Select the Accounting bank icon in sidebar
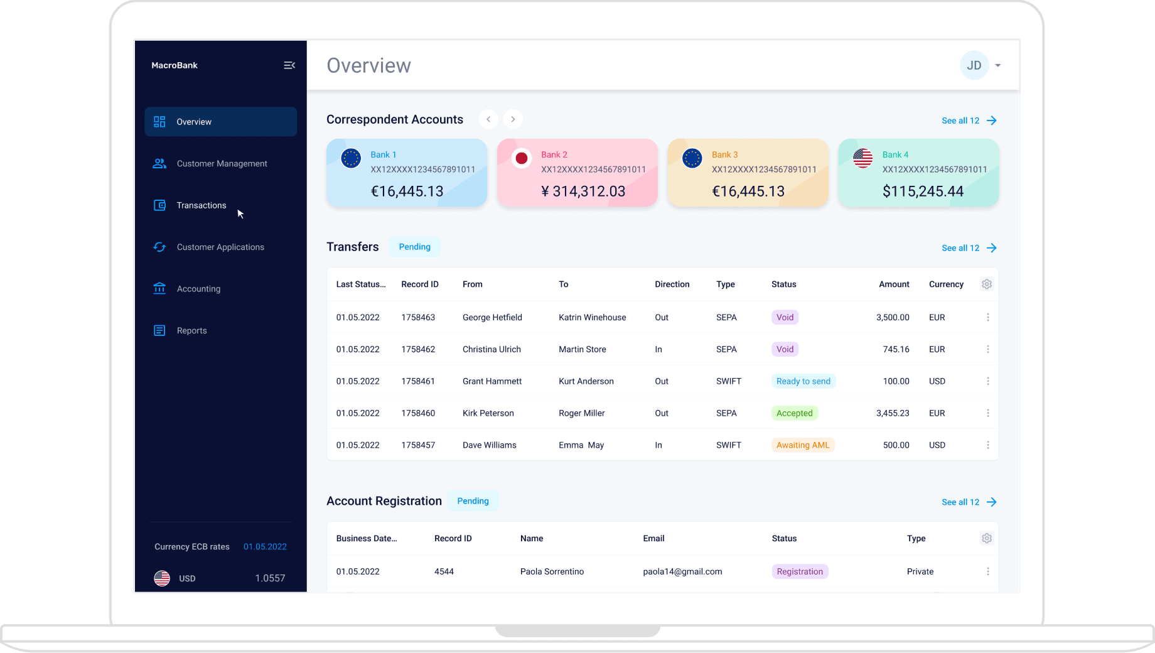1155x653 pixels. [x=159, y=288]
